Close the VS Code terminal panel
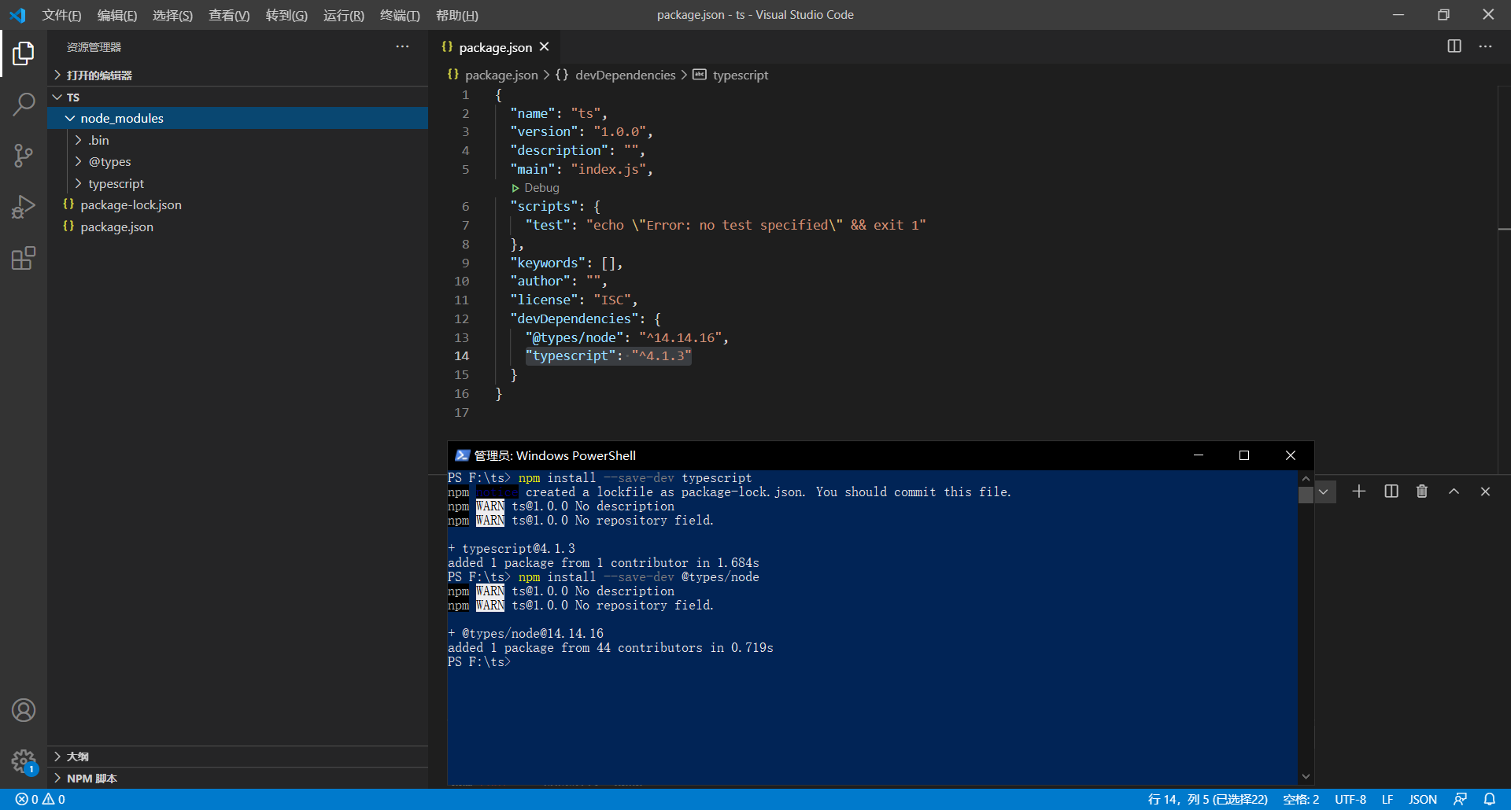 tap(1485, 492)
